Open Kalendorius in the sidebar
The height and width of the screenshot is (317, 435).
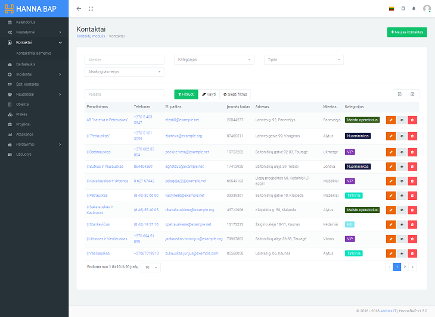[x=26, y=22]
